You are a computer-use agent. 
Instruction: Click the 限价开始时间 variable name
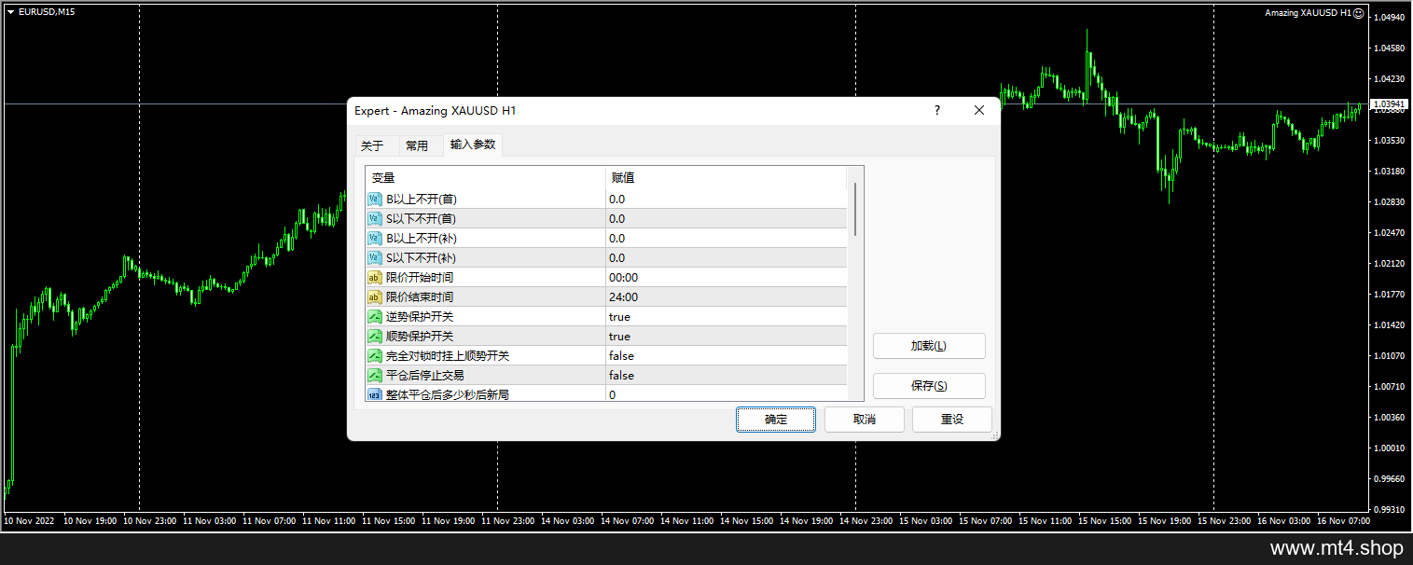420,277
